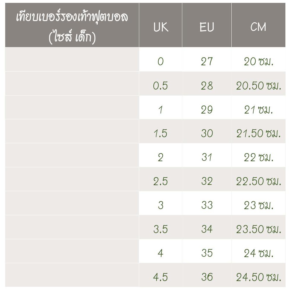Click the CM column header

[258, 27]
